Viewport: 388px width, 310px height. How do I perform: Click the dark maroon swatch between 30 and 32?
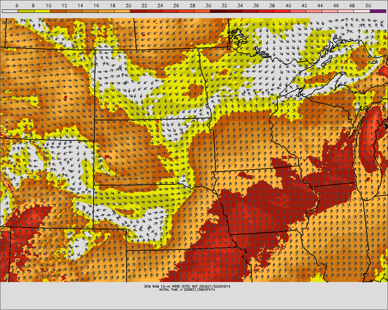click(x=218, y=11)
